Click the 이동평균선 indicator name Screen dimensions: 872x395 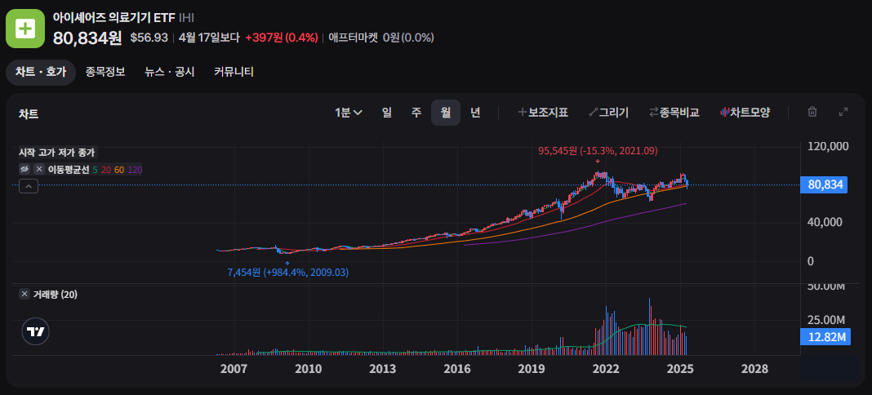point(69,170)
